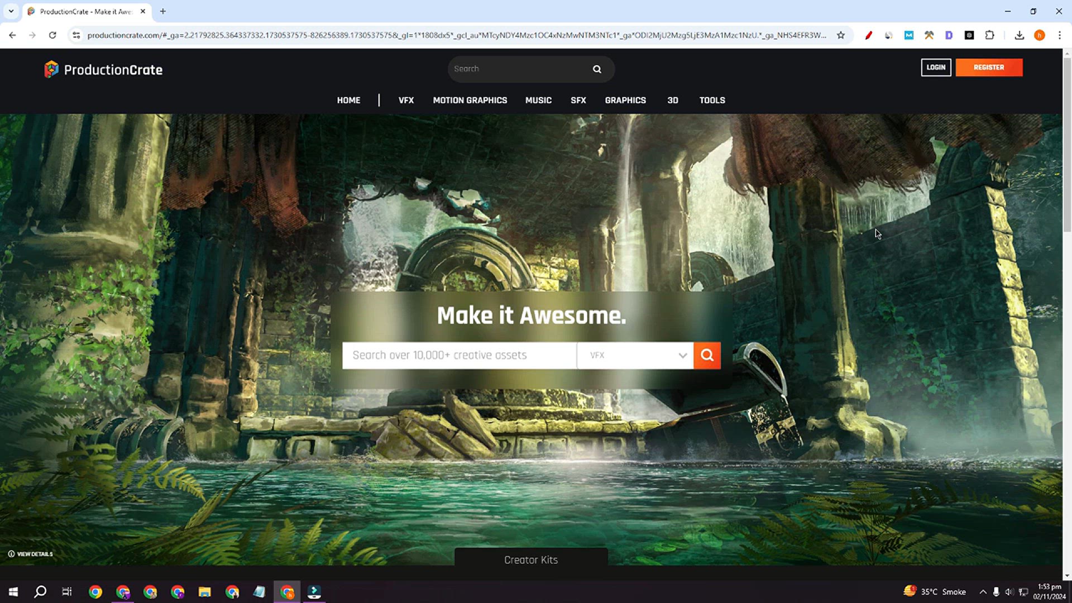Expand the VFX category dropdown

tap(635, 355)
